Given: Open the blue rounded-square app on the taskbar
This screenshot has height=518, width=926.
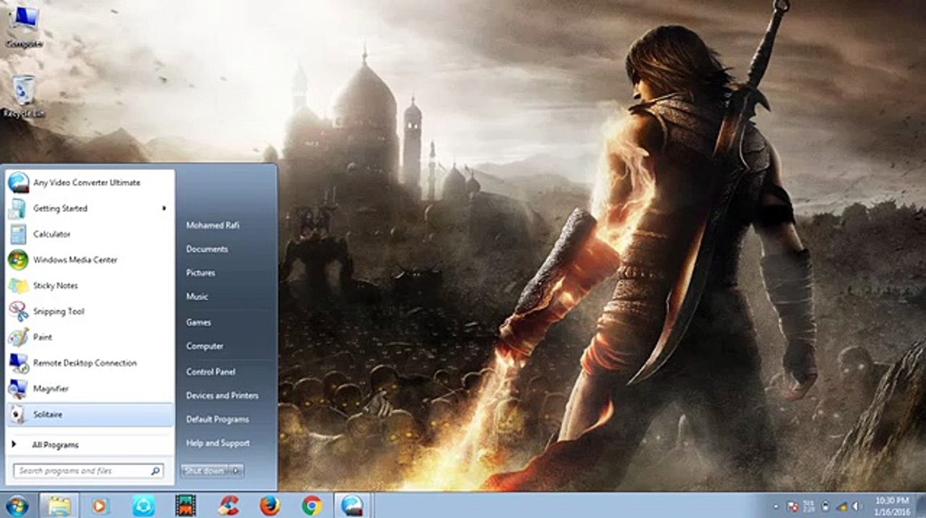Looking at the screenshot, I should tap(143, 506).
